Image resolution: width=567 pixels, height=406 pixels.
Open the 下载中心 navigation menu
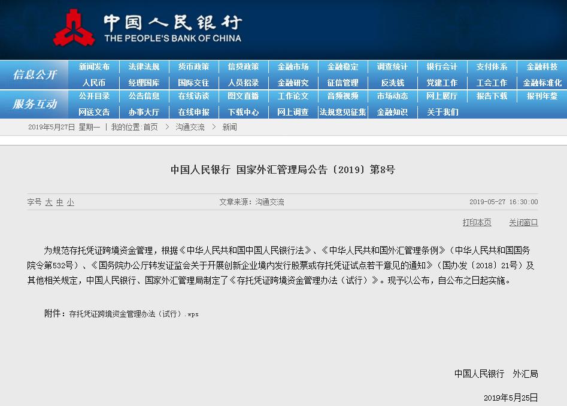pos(242,112)
